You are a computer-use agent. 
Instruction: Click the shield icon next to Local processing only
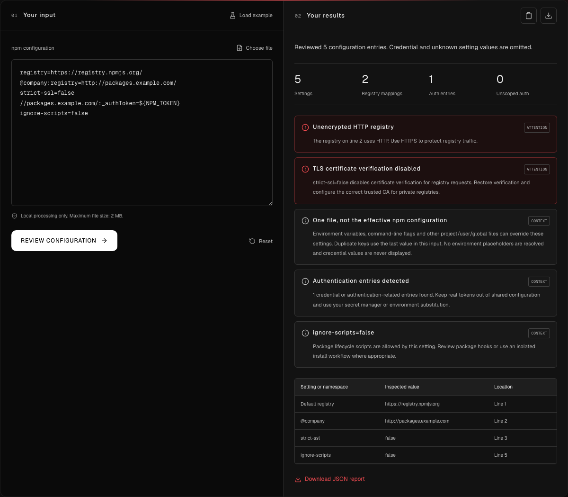pos(14,216)
